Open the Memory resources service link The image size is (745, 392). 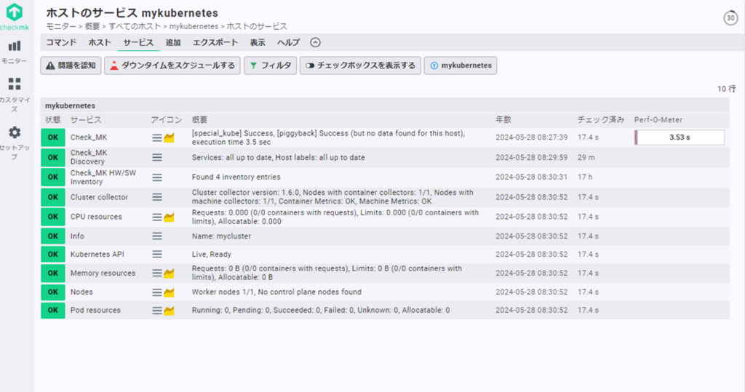click(x=103, y=273)
